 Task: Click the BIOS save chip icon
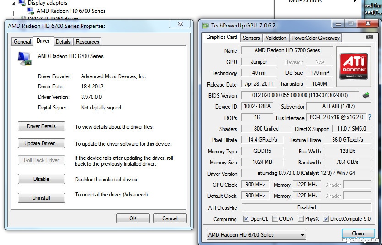(x=366, y=95)
